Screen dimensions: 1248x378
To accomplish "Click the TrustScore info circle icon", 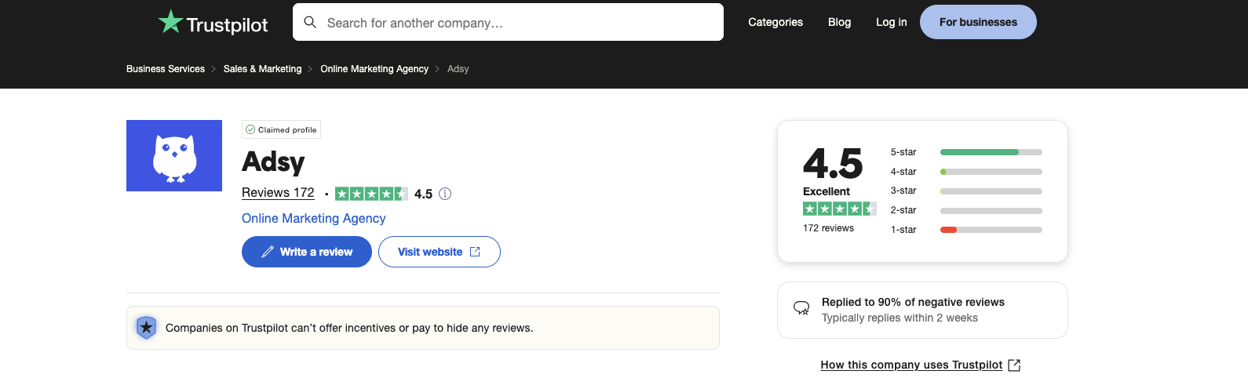I will 445,194.
